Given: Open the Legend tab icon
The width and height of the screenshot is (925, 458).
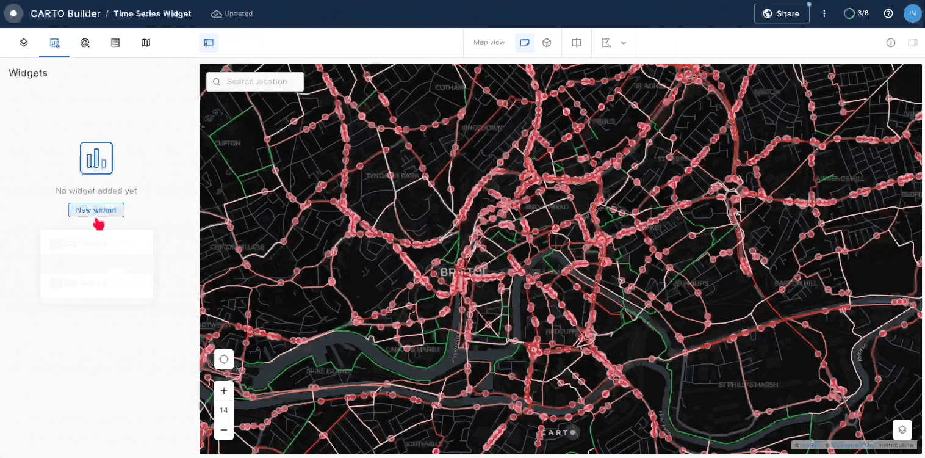Looking at the screenshot, I should [x=115, y=43].
